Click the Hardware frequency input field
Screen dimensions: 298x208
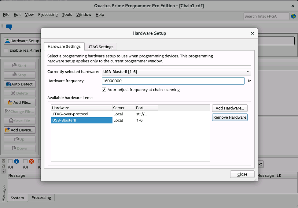coord(173,81)
